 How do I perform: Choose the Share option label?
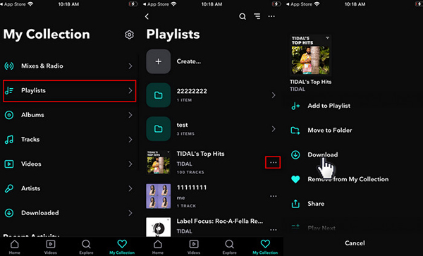pyautogui.click(x=316, y=204)
